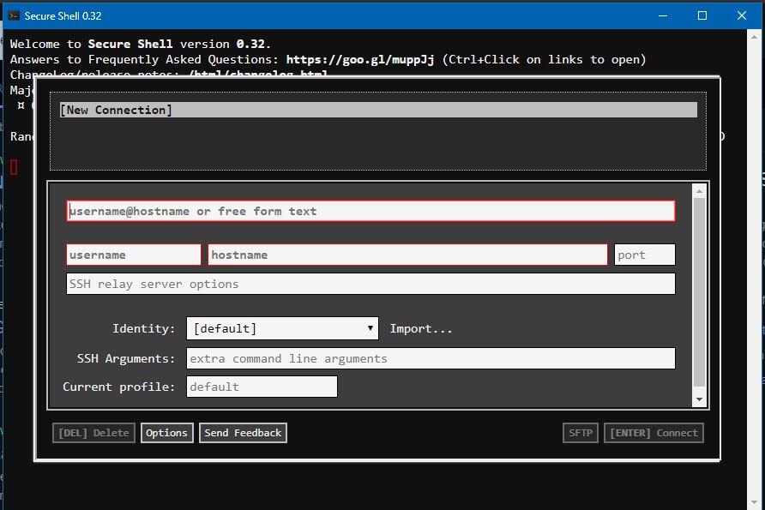
Task: Maximize the Secure Shell window
Action: click(702, 15)
